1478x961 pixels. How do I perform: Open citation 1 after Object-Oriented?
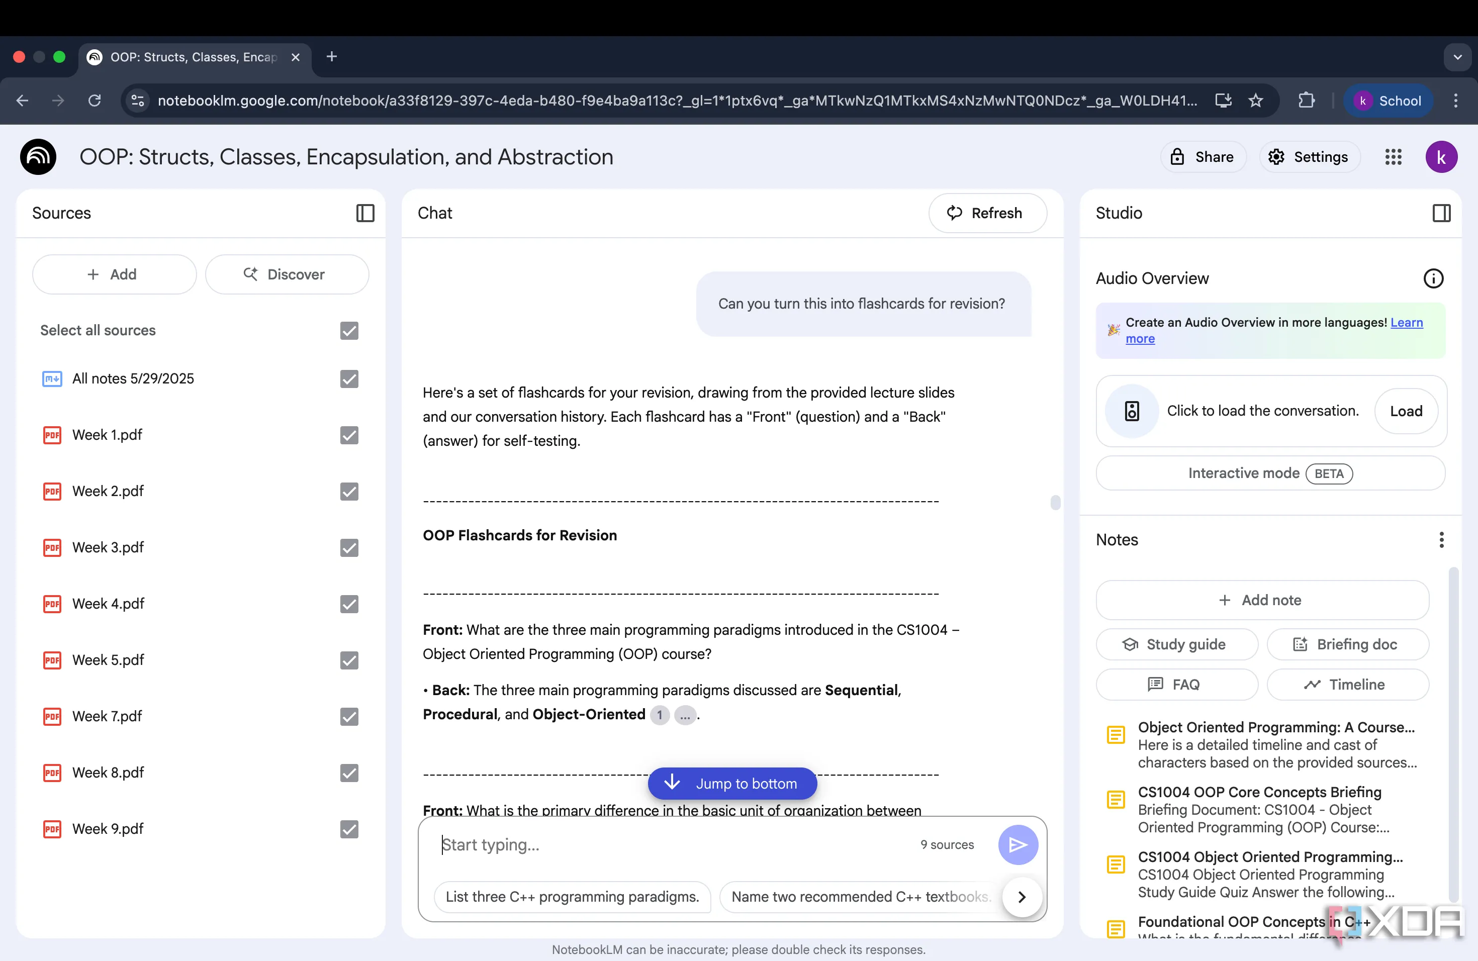pos(660,715)
